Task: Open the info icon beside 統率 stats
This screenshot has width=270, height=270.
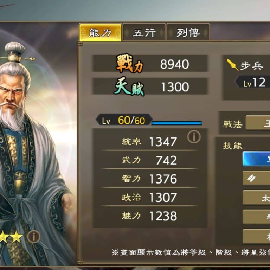Action: click(194, 137)
